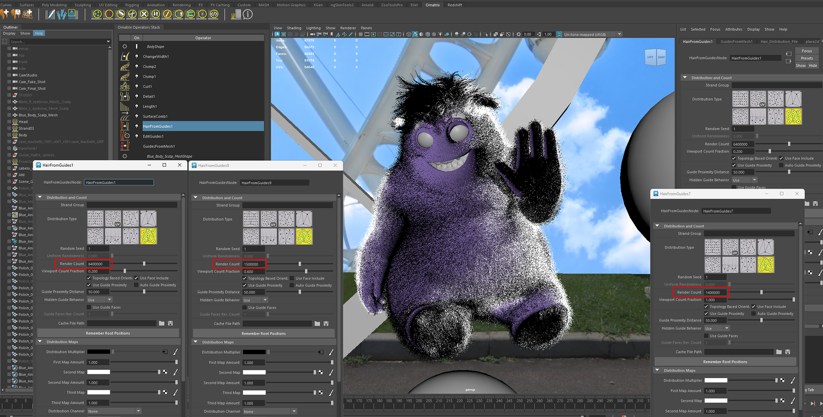
Task: Click the BodyShape gear icon in stack
Action: click(x=125, y=47)
